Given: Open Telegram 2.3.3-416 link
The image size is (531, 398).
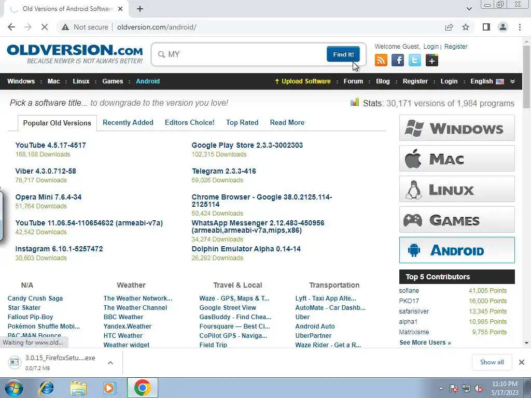Looking at the screenshot, I should pyautogui.click(x=224, y=171).
